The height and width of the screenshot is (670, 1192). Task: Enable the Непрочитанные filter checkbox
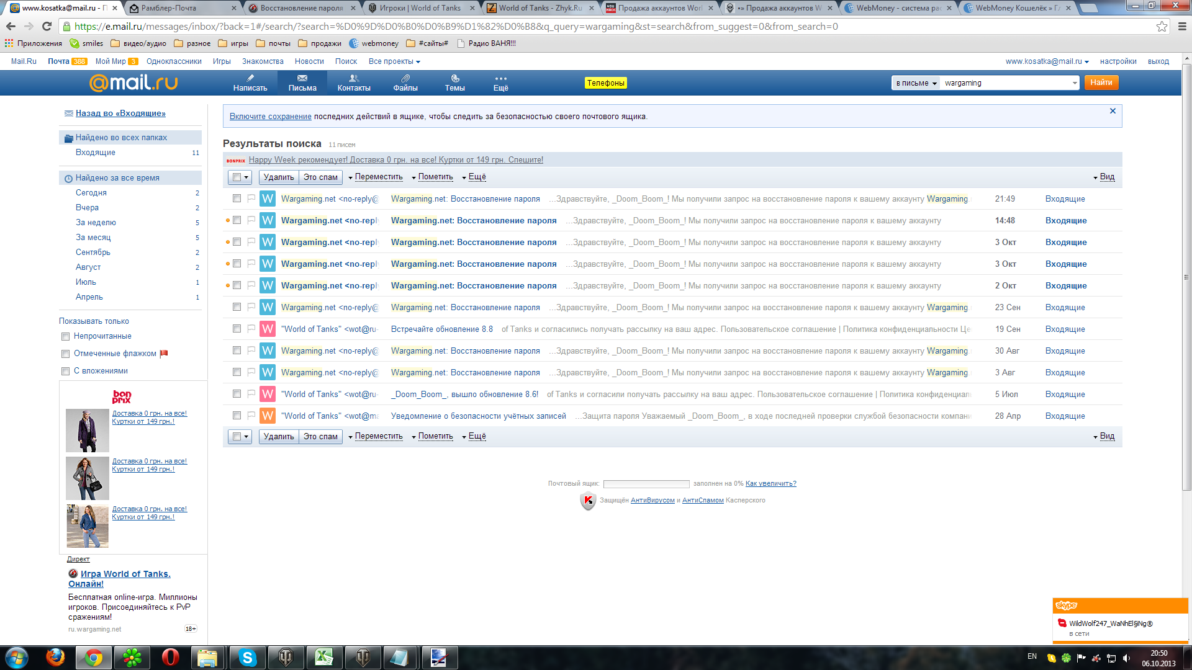coord(65,336)
